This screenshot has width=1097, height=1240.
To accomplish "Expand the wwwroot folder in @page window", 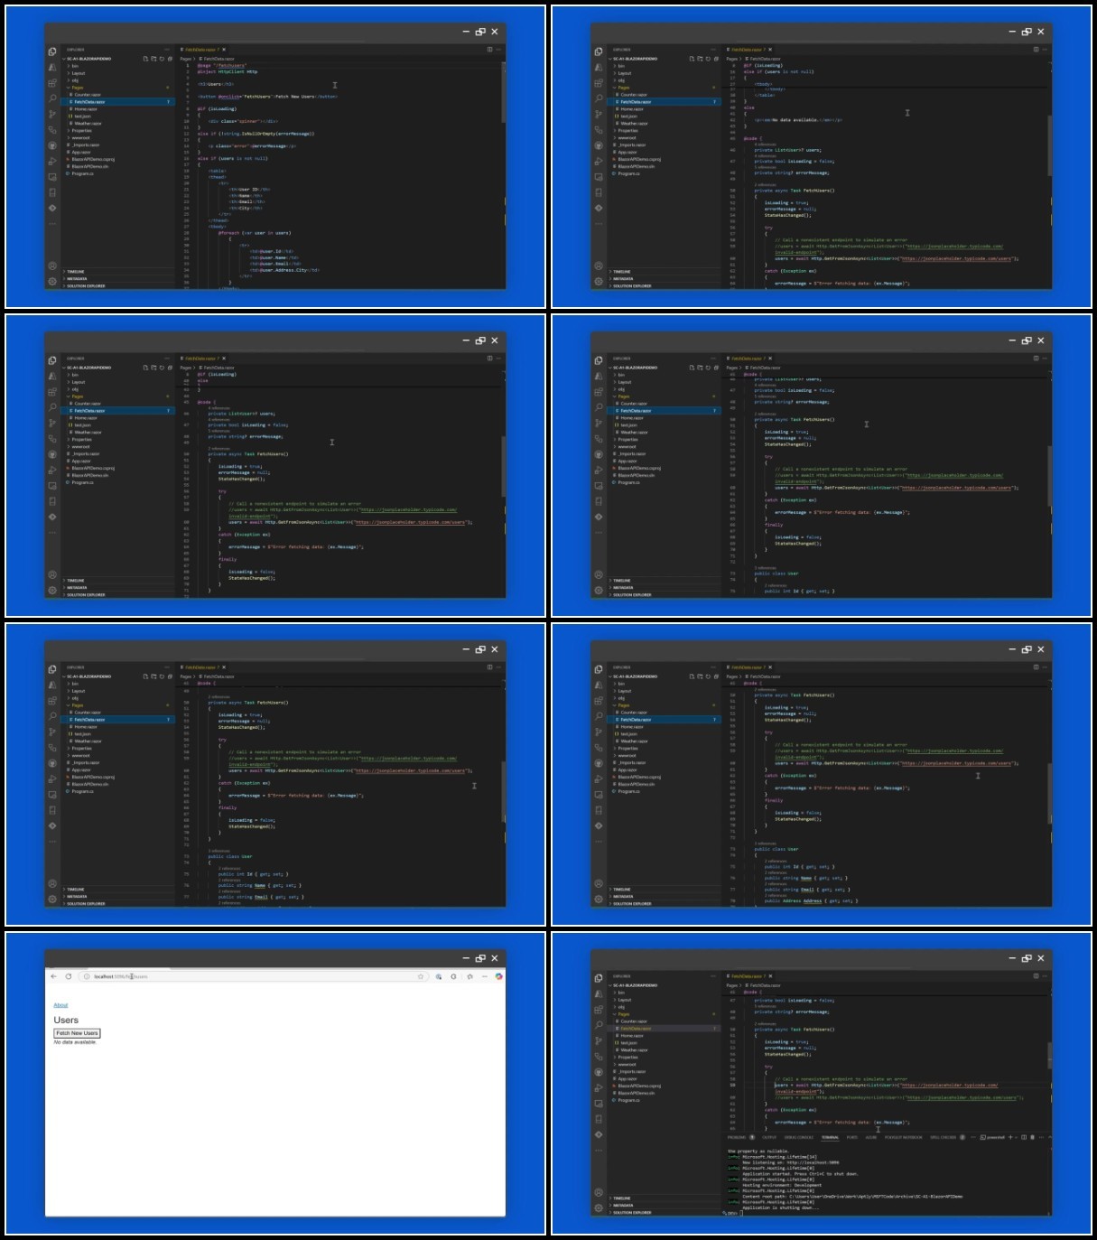I will click(x=117, y=137).
